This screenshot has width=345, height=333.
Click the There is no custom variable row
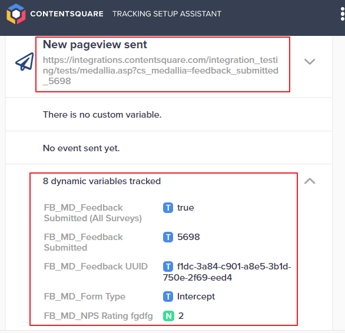(169, 114)
